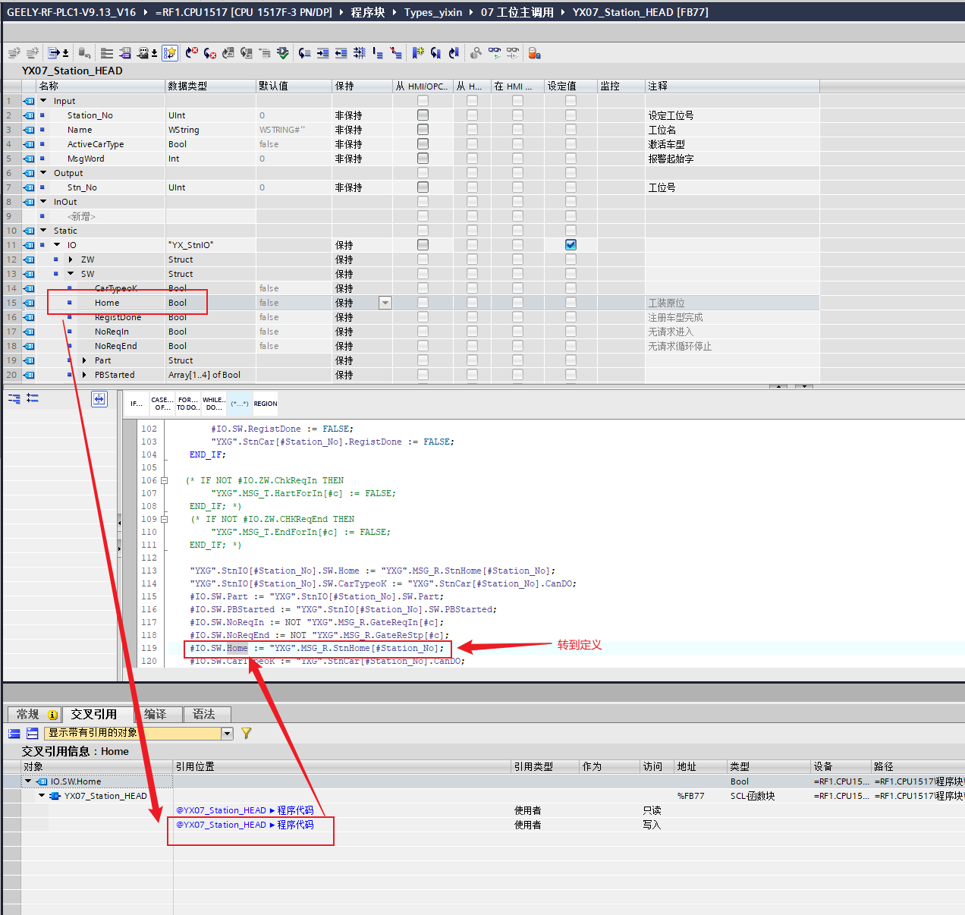Screen dimensions: 965x915
Task: Click the set bookmark icon in toolbar
Action: pos(417,53)
